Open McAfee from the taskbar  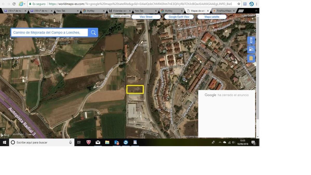click(x=89, y=142)
